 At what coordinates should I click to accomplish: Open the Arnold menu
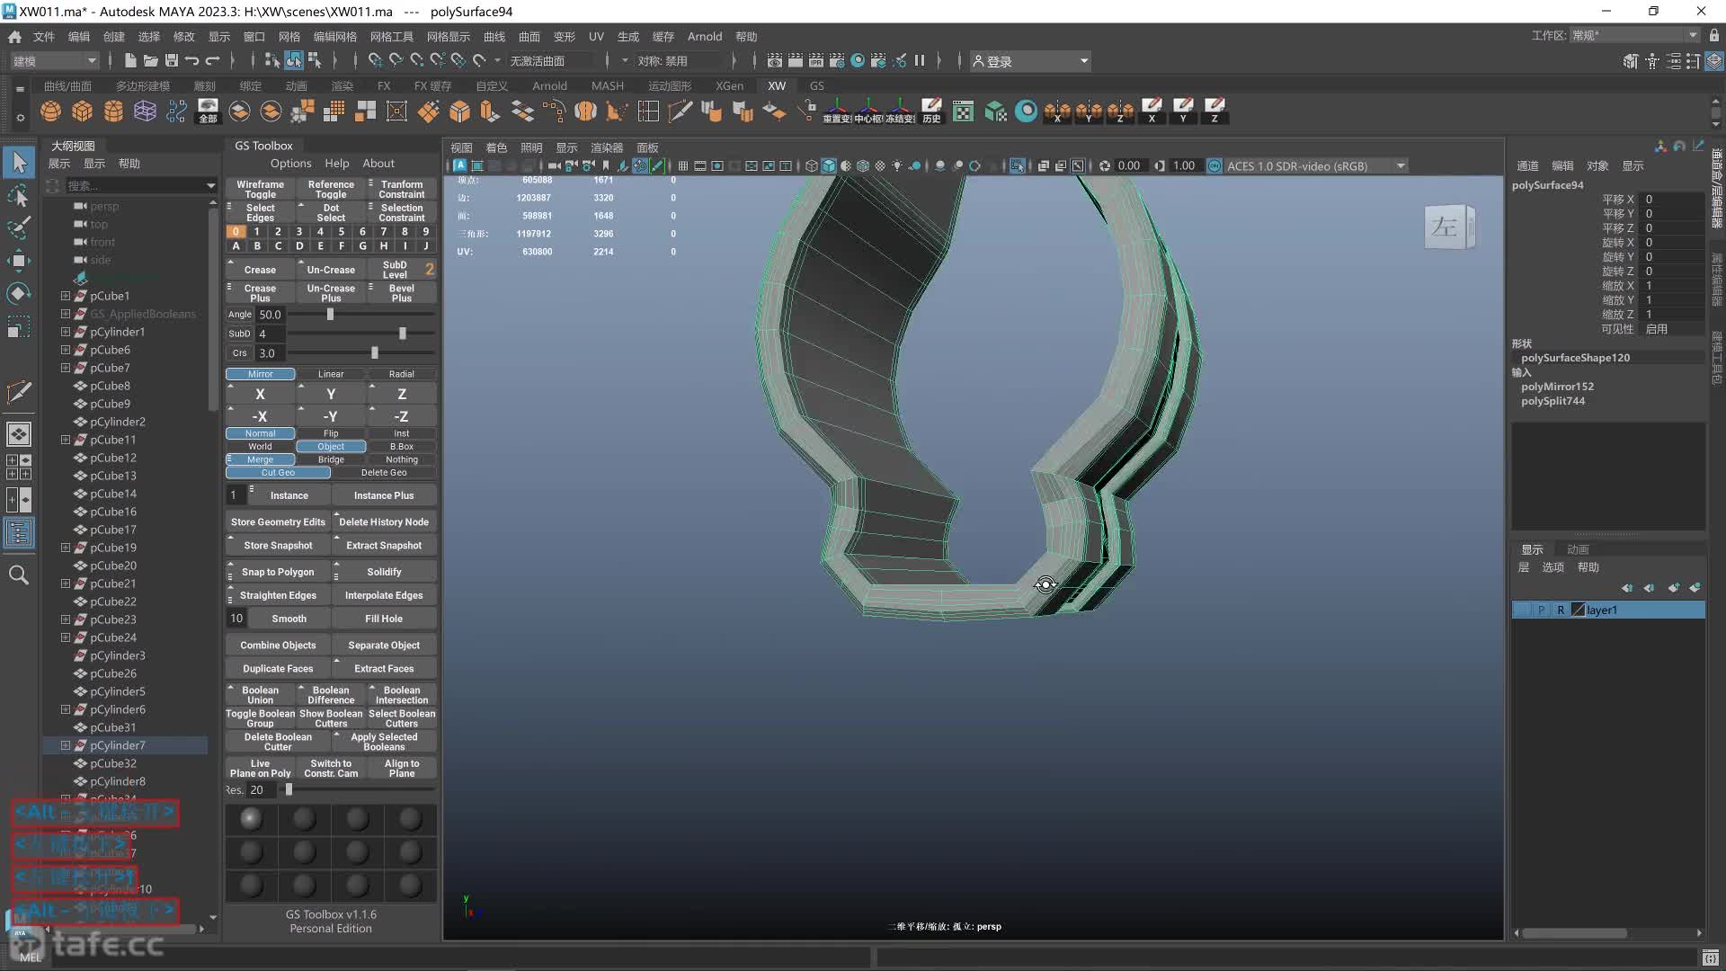pyautogui.click(x=705, y=37)
